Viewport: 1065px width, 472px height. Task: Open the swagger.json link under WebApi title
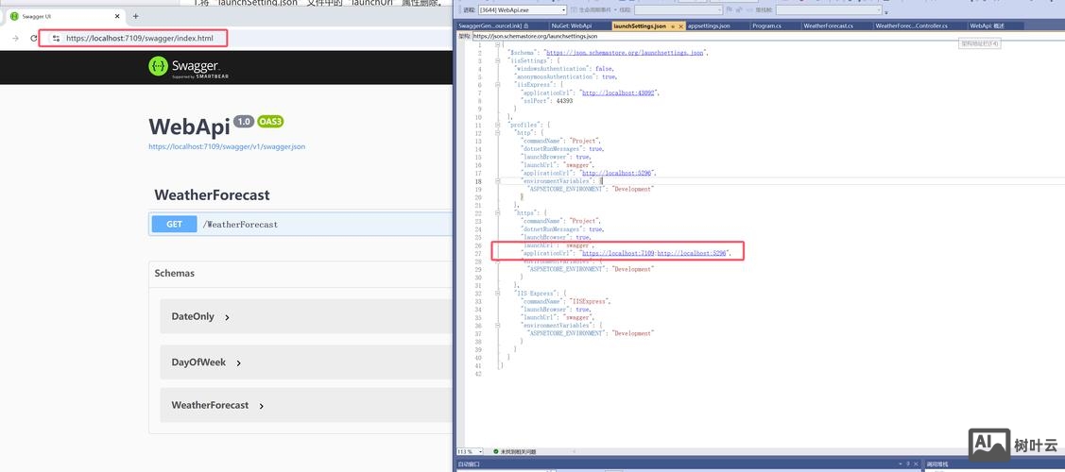pyautogui.click(x=227, y=146)
